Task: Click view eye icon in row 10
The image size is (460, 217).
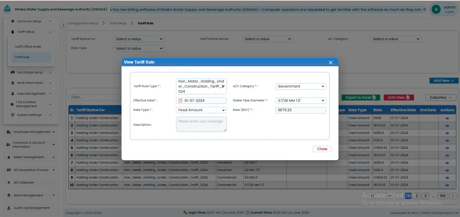Action: 447,185
